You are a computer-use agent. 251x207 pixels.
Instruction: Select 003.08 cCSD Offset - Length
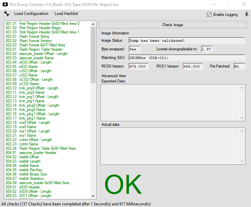[29, 79]
